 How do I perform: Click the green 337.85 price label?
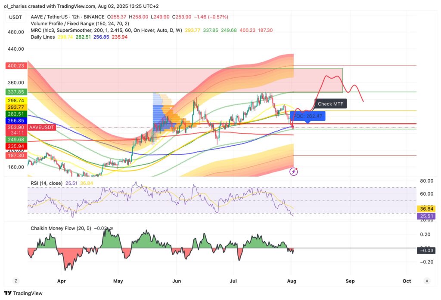[16, 92]
